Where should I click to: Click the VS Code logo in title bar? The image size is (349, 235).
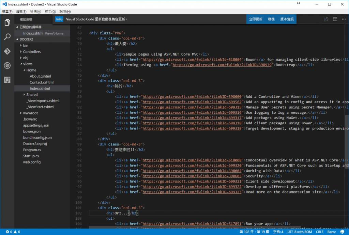tap(4, 4)
